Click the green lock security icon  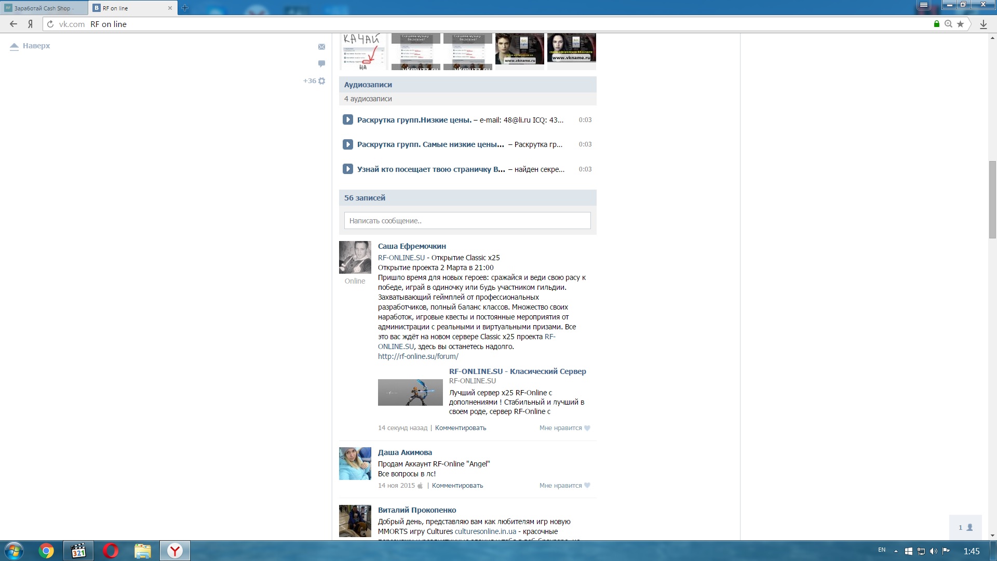(x=937, y=24)
